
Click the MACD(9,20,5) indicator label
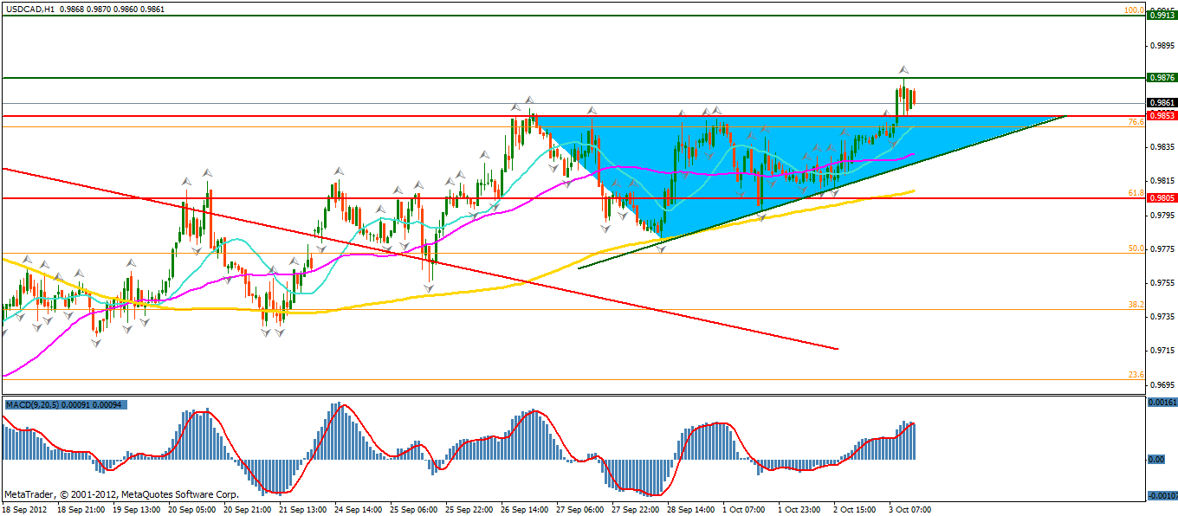(x=35, y=404)
